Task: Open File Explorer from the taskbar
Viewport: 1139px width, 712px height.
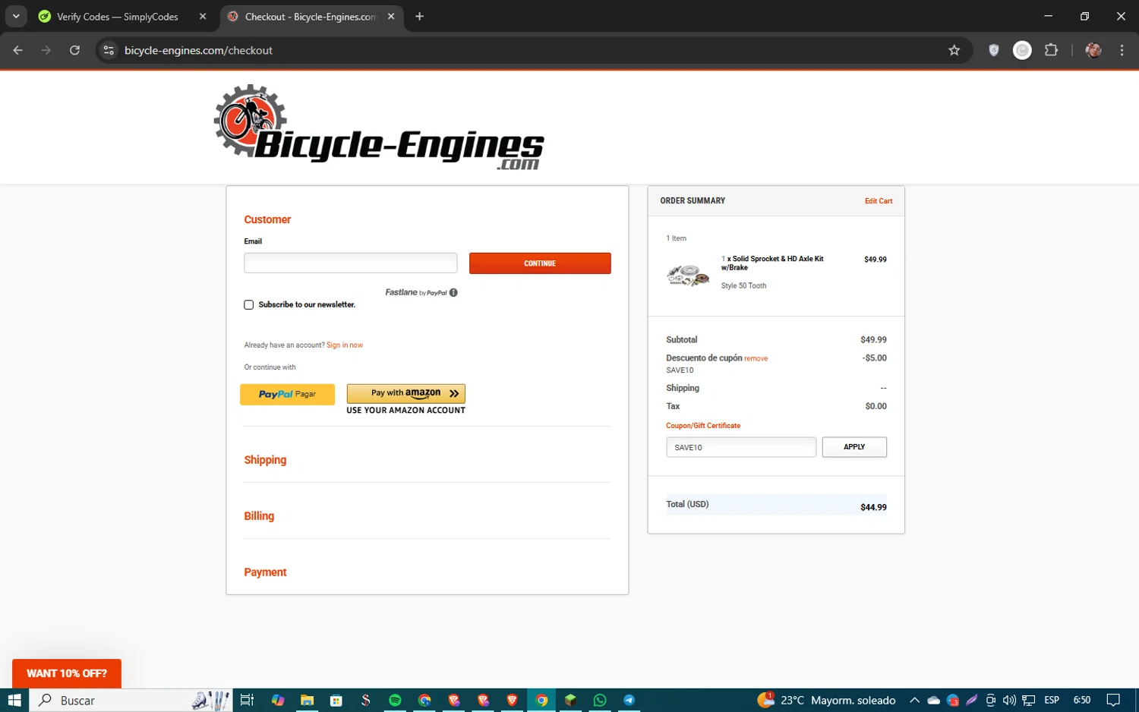Action: pyautogui.click(x=307, y=700)
